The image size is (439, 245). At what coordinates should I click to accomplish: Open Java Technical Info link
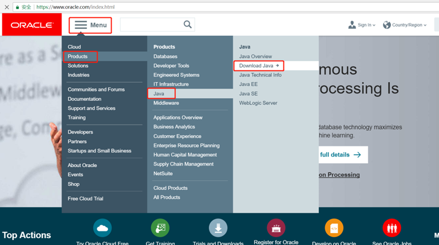click(260, 75)
